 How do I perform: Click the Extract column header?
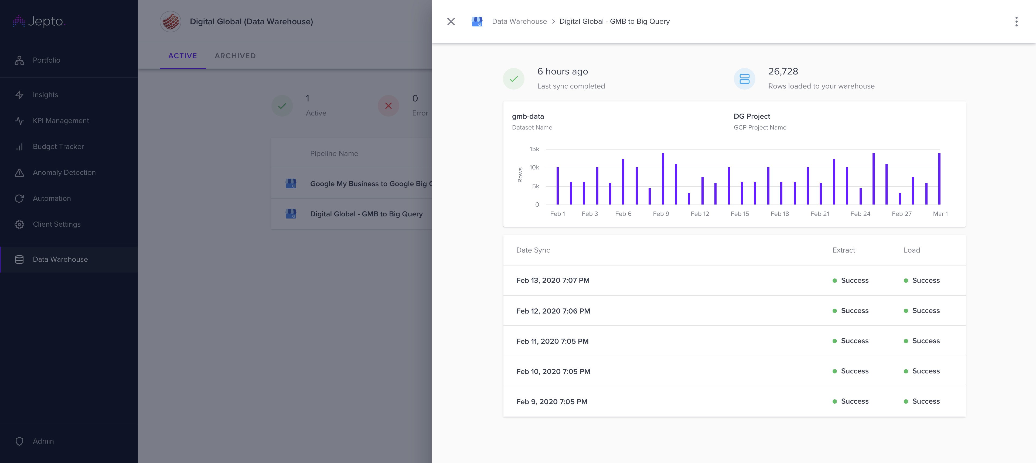(x=843, y=250)
